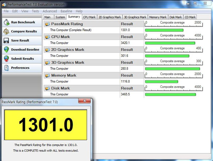Click the icon beside Memory Mark heading
The image size is (213, 161).
click(48, 76)
